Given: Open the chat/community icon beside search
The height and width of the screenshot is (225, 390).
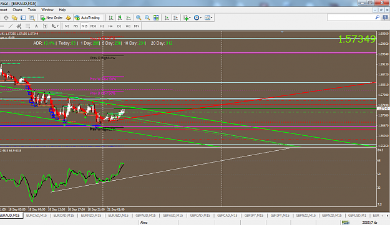Looking at the screenshot, I should click(385, 17).
